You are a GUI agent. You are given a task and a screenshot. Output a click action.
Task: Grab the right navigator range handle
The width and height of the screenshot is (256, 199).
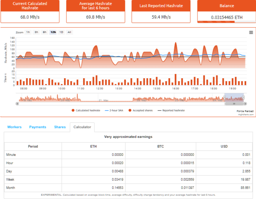(x=243, y=98)
